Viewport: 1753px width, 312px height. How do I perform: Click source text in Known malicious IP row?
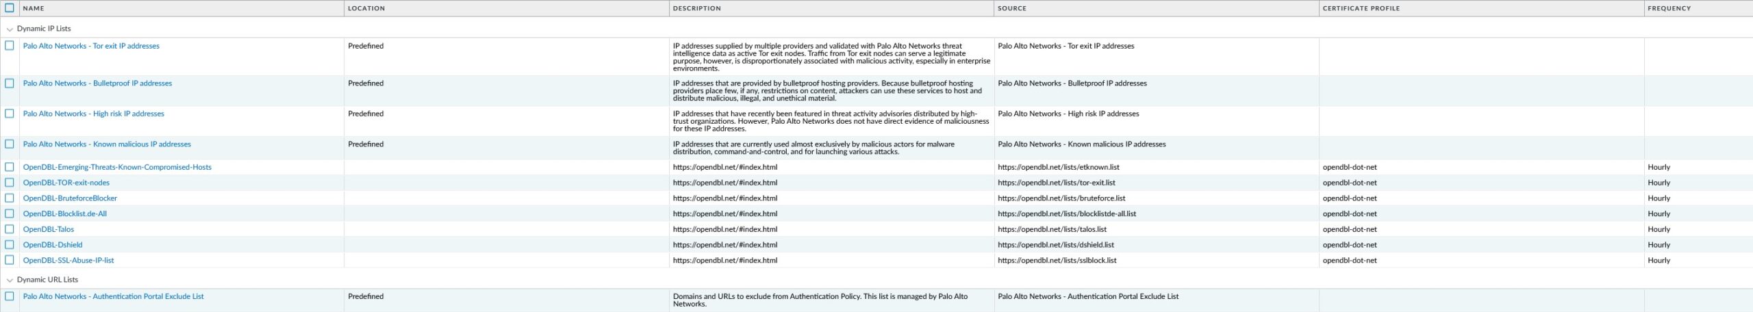point(1082,144)
